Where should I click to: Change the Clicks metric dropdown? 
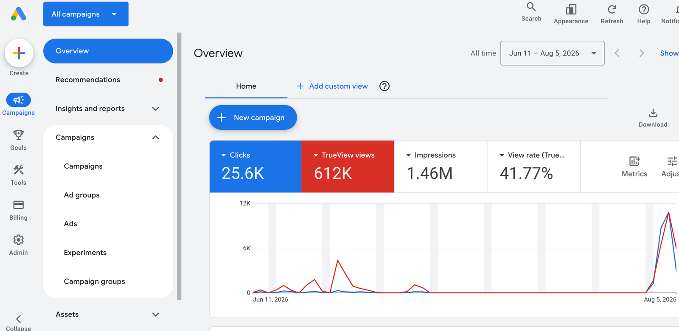click(224, 155)
